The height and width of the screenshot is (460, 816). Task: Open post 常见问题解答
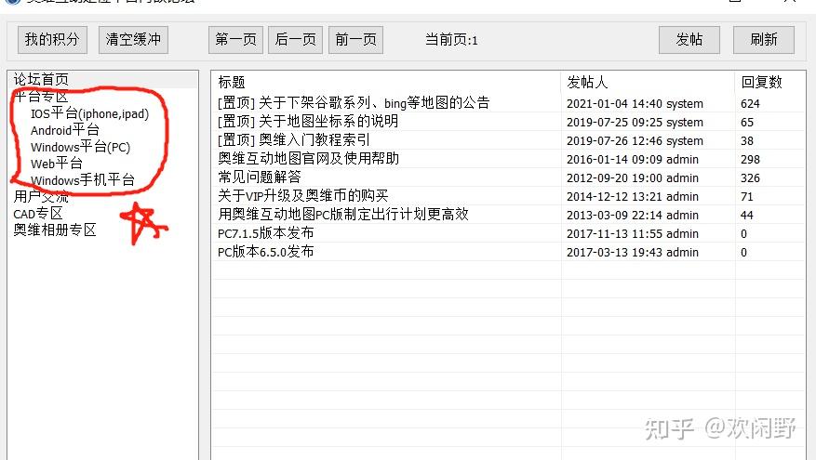tap(260, 177)
